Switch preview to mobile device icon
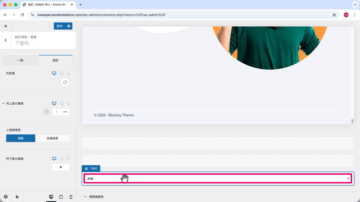This screenshot has height=202, width=360. (x=71, y=197)
